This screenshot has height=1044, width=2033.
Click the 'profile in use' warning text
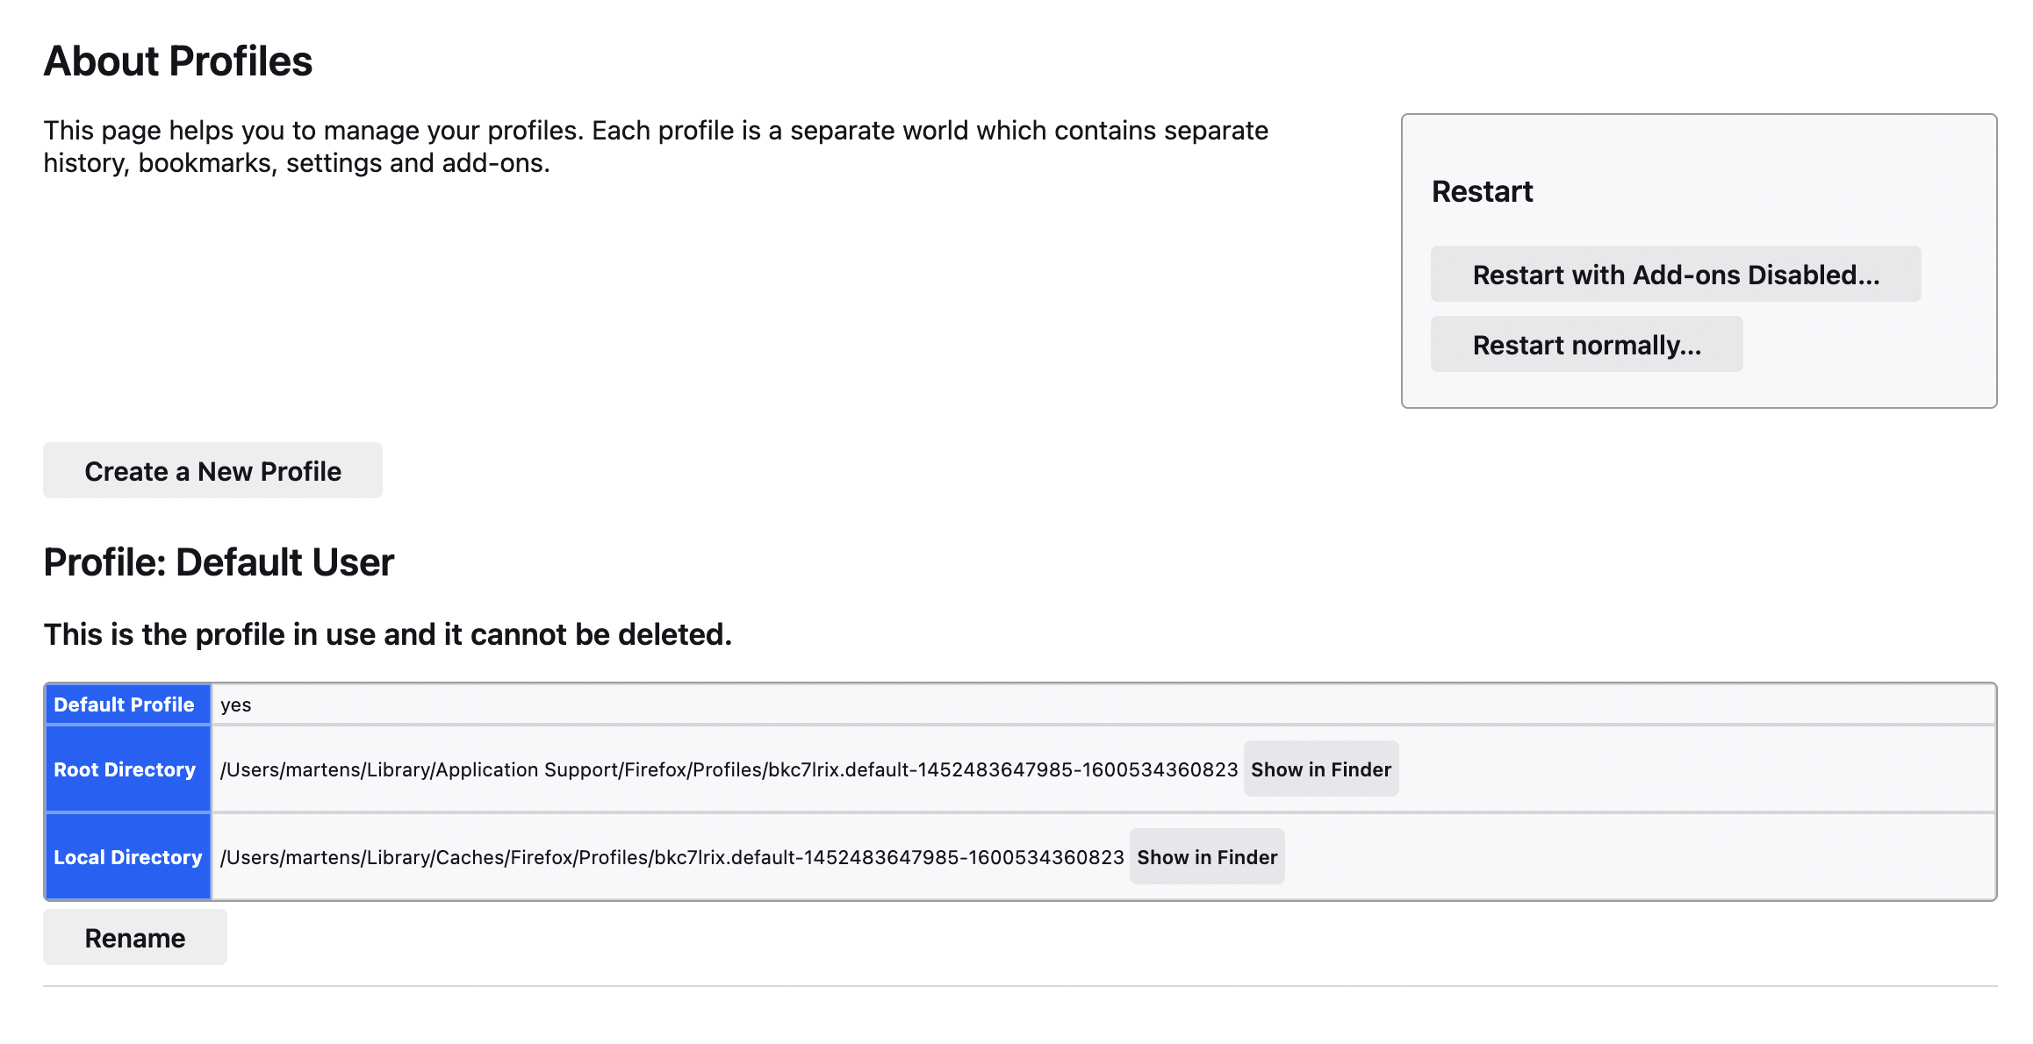point(387,634)
